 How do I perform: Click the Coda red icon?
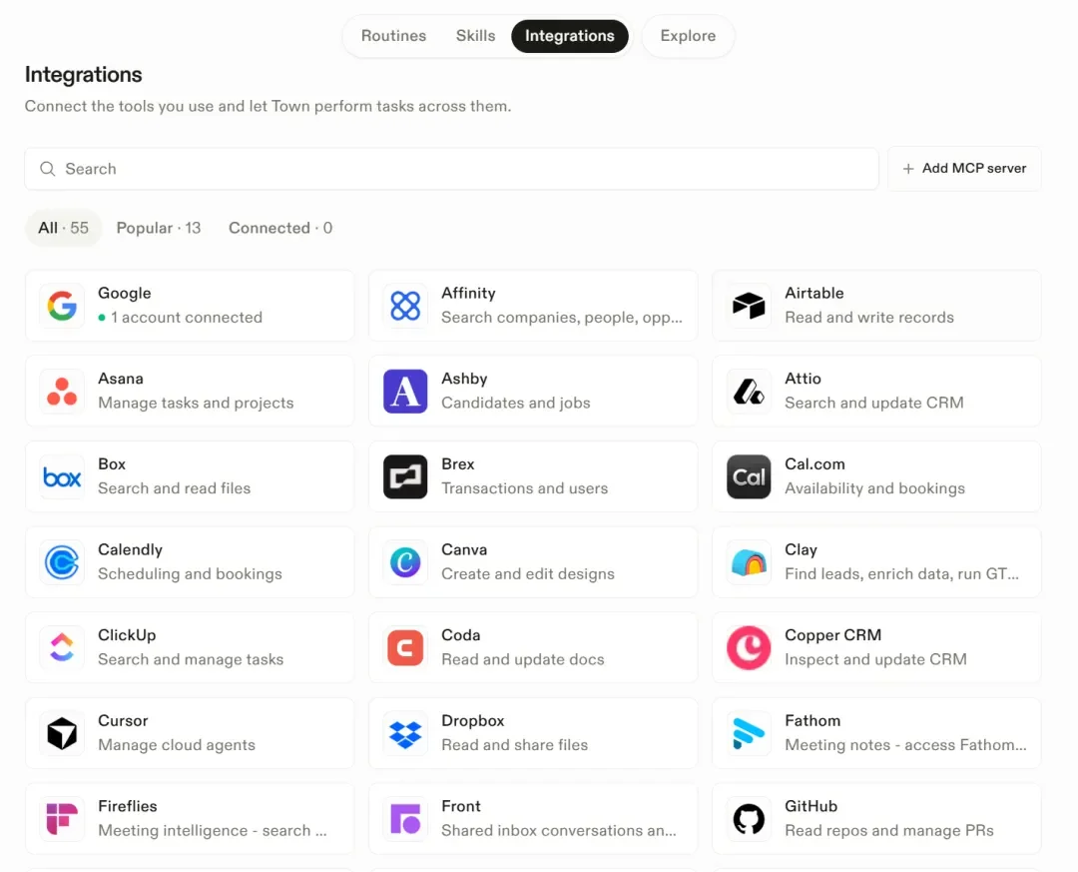pyautogui.click(x=405, y=647)
